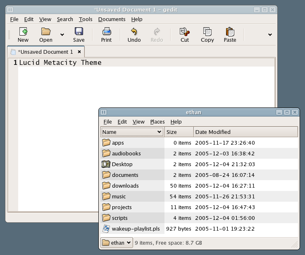305x255 pixels.
Task: Select the music folder icon
Action: click(106, 196)
